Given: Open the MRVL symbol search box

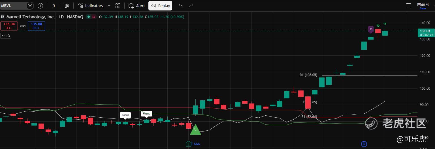Looking at the screenshot, I should (14, 6).
